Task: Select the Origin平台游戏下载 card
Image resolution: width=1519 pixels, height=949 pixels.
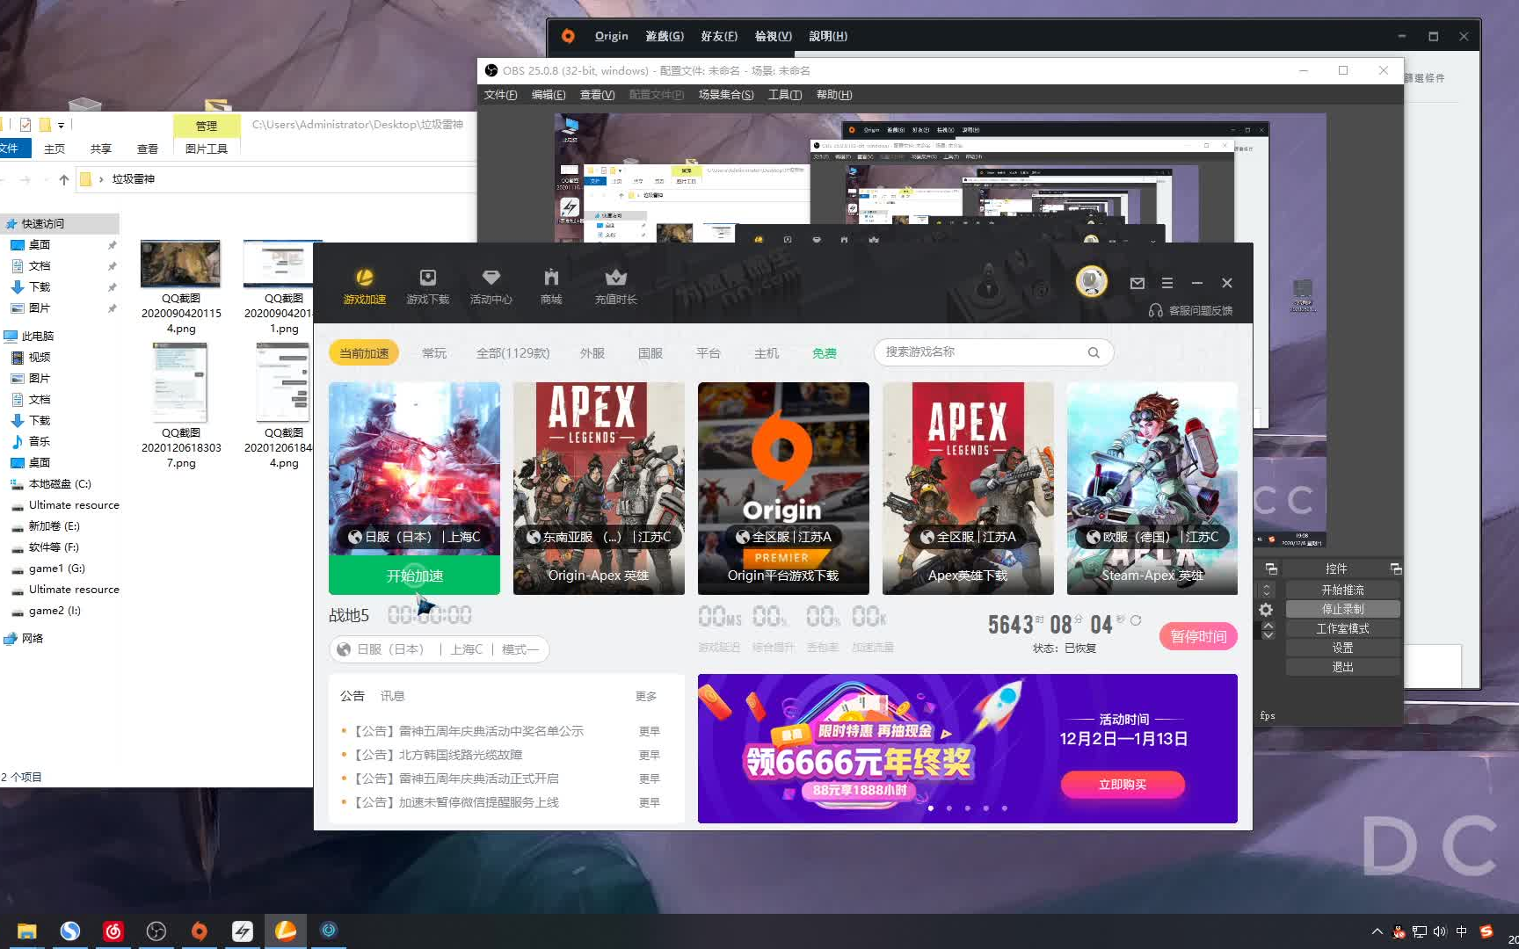Action: point(783,489)
